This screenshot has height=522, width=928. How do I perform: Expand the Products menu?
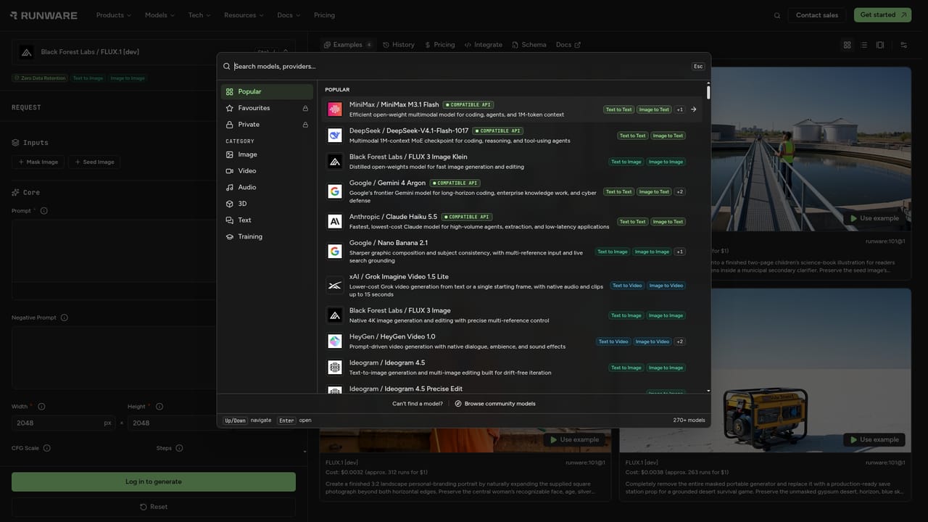[x=114, y=15]
